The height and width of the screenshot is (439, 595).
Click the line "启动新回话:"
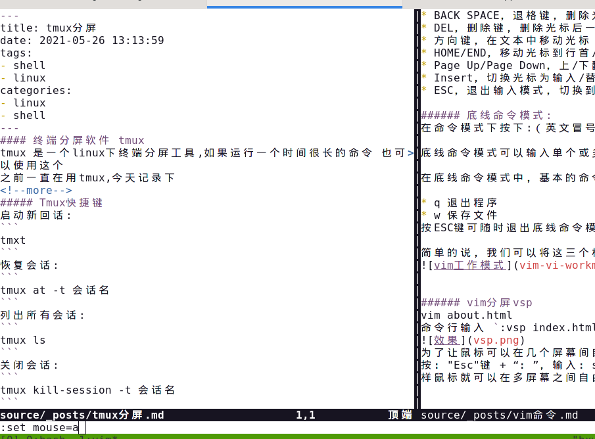[36, 216]
